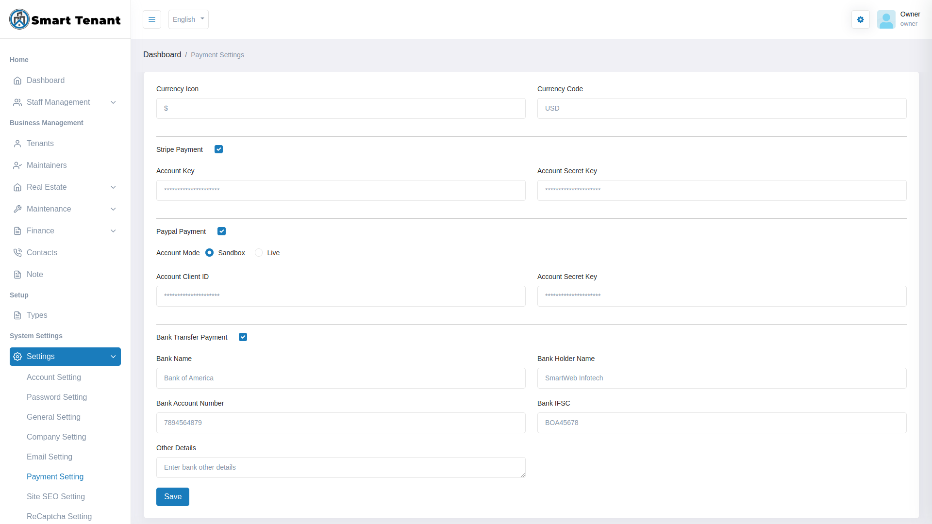Click the gear icon in top bar
The image size is (932, 524).
pos(860,19)
